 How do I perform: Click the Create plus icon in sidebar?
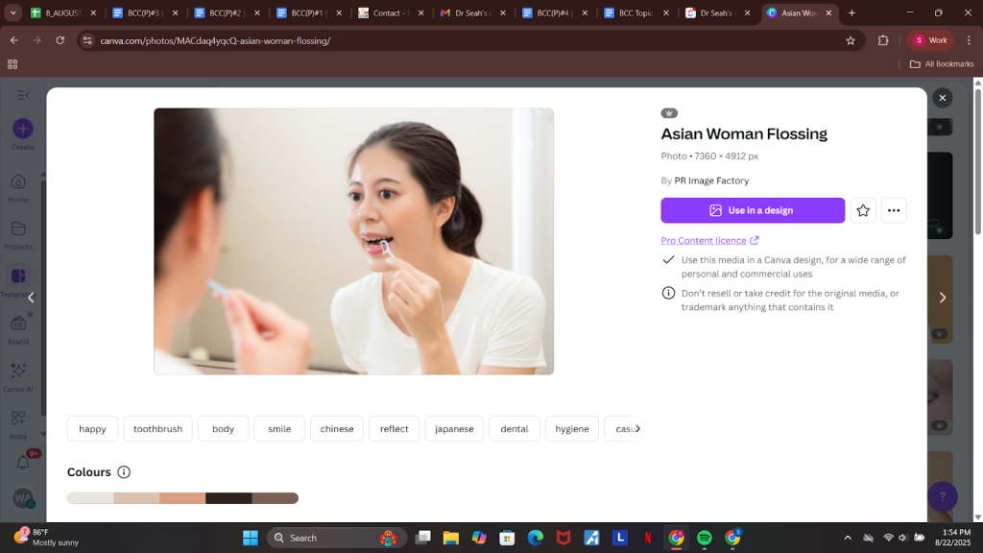[x=22, y=129]
